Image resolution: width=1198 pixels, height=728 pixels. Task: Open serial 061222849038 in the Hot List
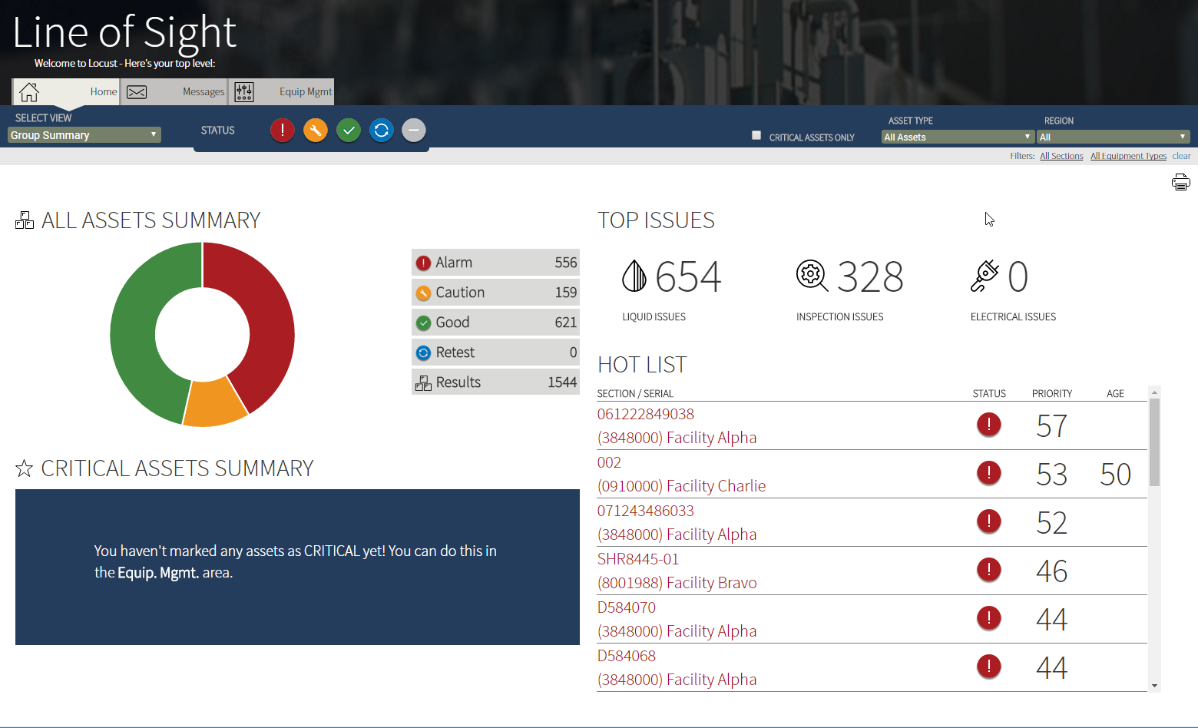(x=645, y=414)
